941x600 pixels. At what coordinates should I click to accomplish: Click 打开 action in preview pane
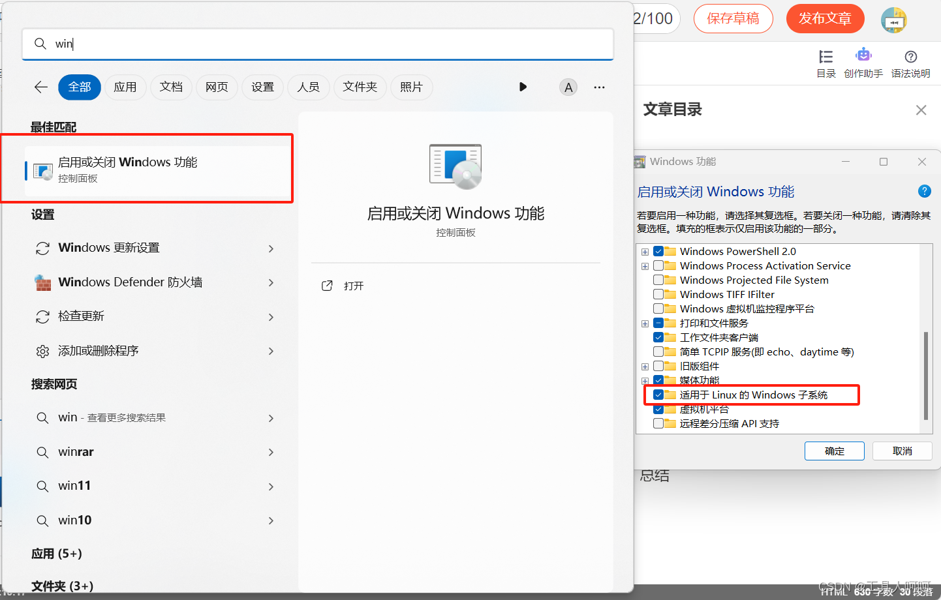click(354, 286)
